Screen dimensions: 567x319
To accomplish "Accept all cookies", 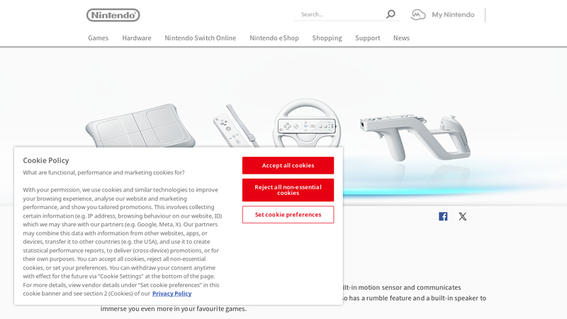I will coord(288,165).
